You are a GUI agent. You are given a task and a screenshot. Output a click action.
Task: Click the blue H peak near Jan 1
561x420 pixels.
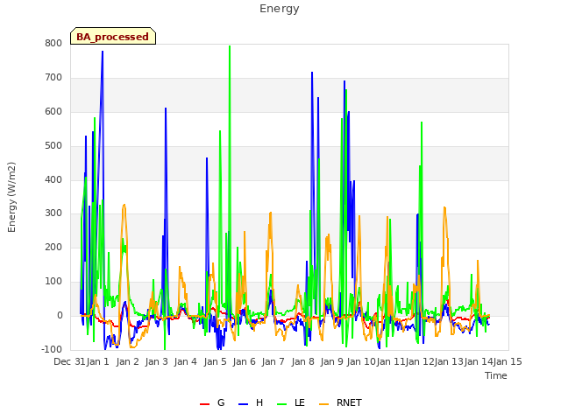pyautogui.click(x=103, y=52)
